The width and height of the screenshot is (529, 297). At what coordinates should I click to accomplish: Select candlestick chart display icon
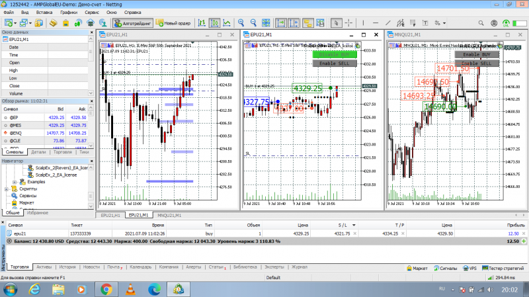point(214,23)
